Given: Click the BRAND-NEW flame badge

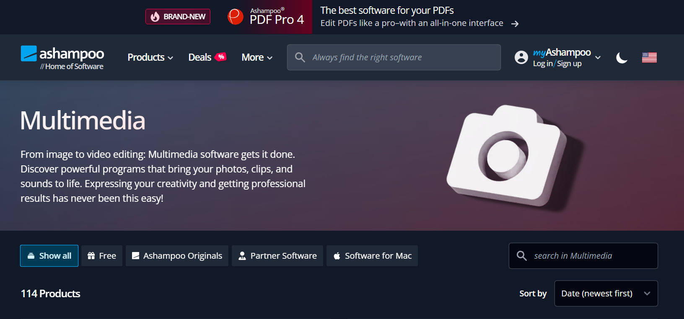Looking at the screenshot, I should pyautogui.click(x=178, y=17).
